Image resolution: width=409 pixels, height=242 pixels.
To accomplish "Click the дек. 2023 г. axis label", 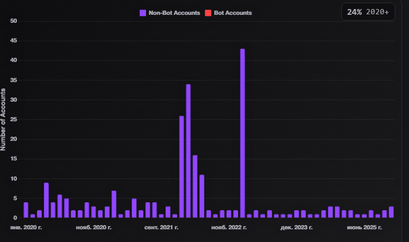I will 296,227.
